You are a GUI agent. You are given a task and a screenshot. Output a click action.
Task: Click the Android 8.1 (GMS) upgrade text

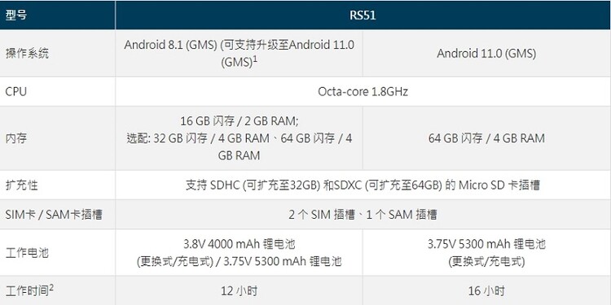pos(239,54)
